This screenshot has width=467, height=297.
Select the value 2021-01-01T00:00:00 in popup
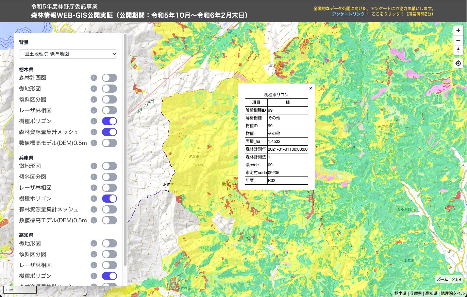tap(288, 149)
